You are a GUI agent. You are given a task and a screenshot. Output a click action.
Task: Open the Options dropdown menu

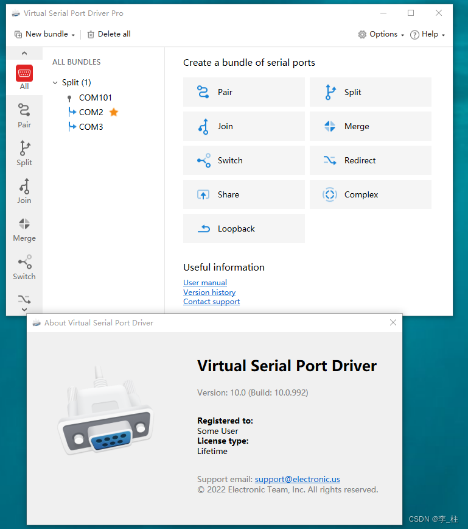(381, 34)
